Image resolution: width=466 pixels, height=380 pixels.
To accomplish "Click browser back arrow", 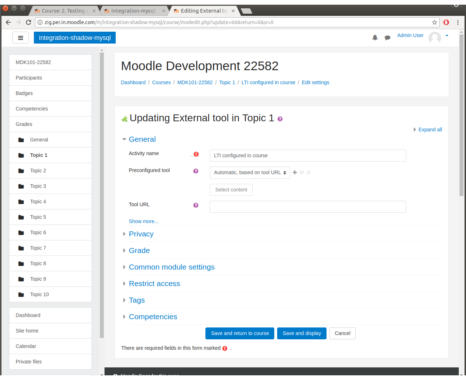I will [8, 22].
